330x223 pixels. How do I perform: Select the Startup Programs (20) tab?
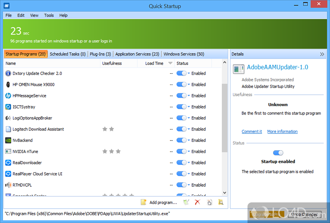coord(26,54)
